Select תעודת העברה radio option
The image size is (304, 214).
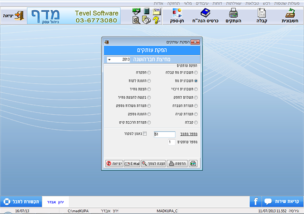(x=195, y=106)
